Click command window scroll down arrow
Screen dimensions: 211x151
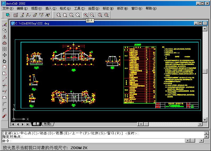(206, 137)
